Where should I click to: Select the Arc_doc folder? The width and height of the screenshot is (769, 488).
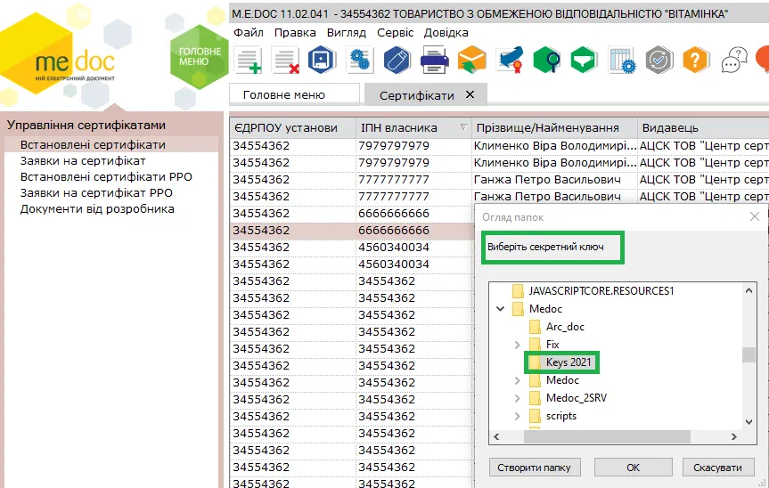click(565, 327)
